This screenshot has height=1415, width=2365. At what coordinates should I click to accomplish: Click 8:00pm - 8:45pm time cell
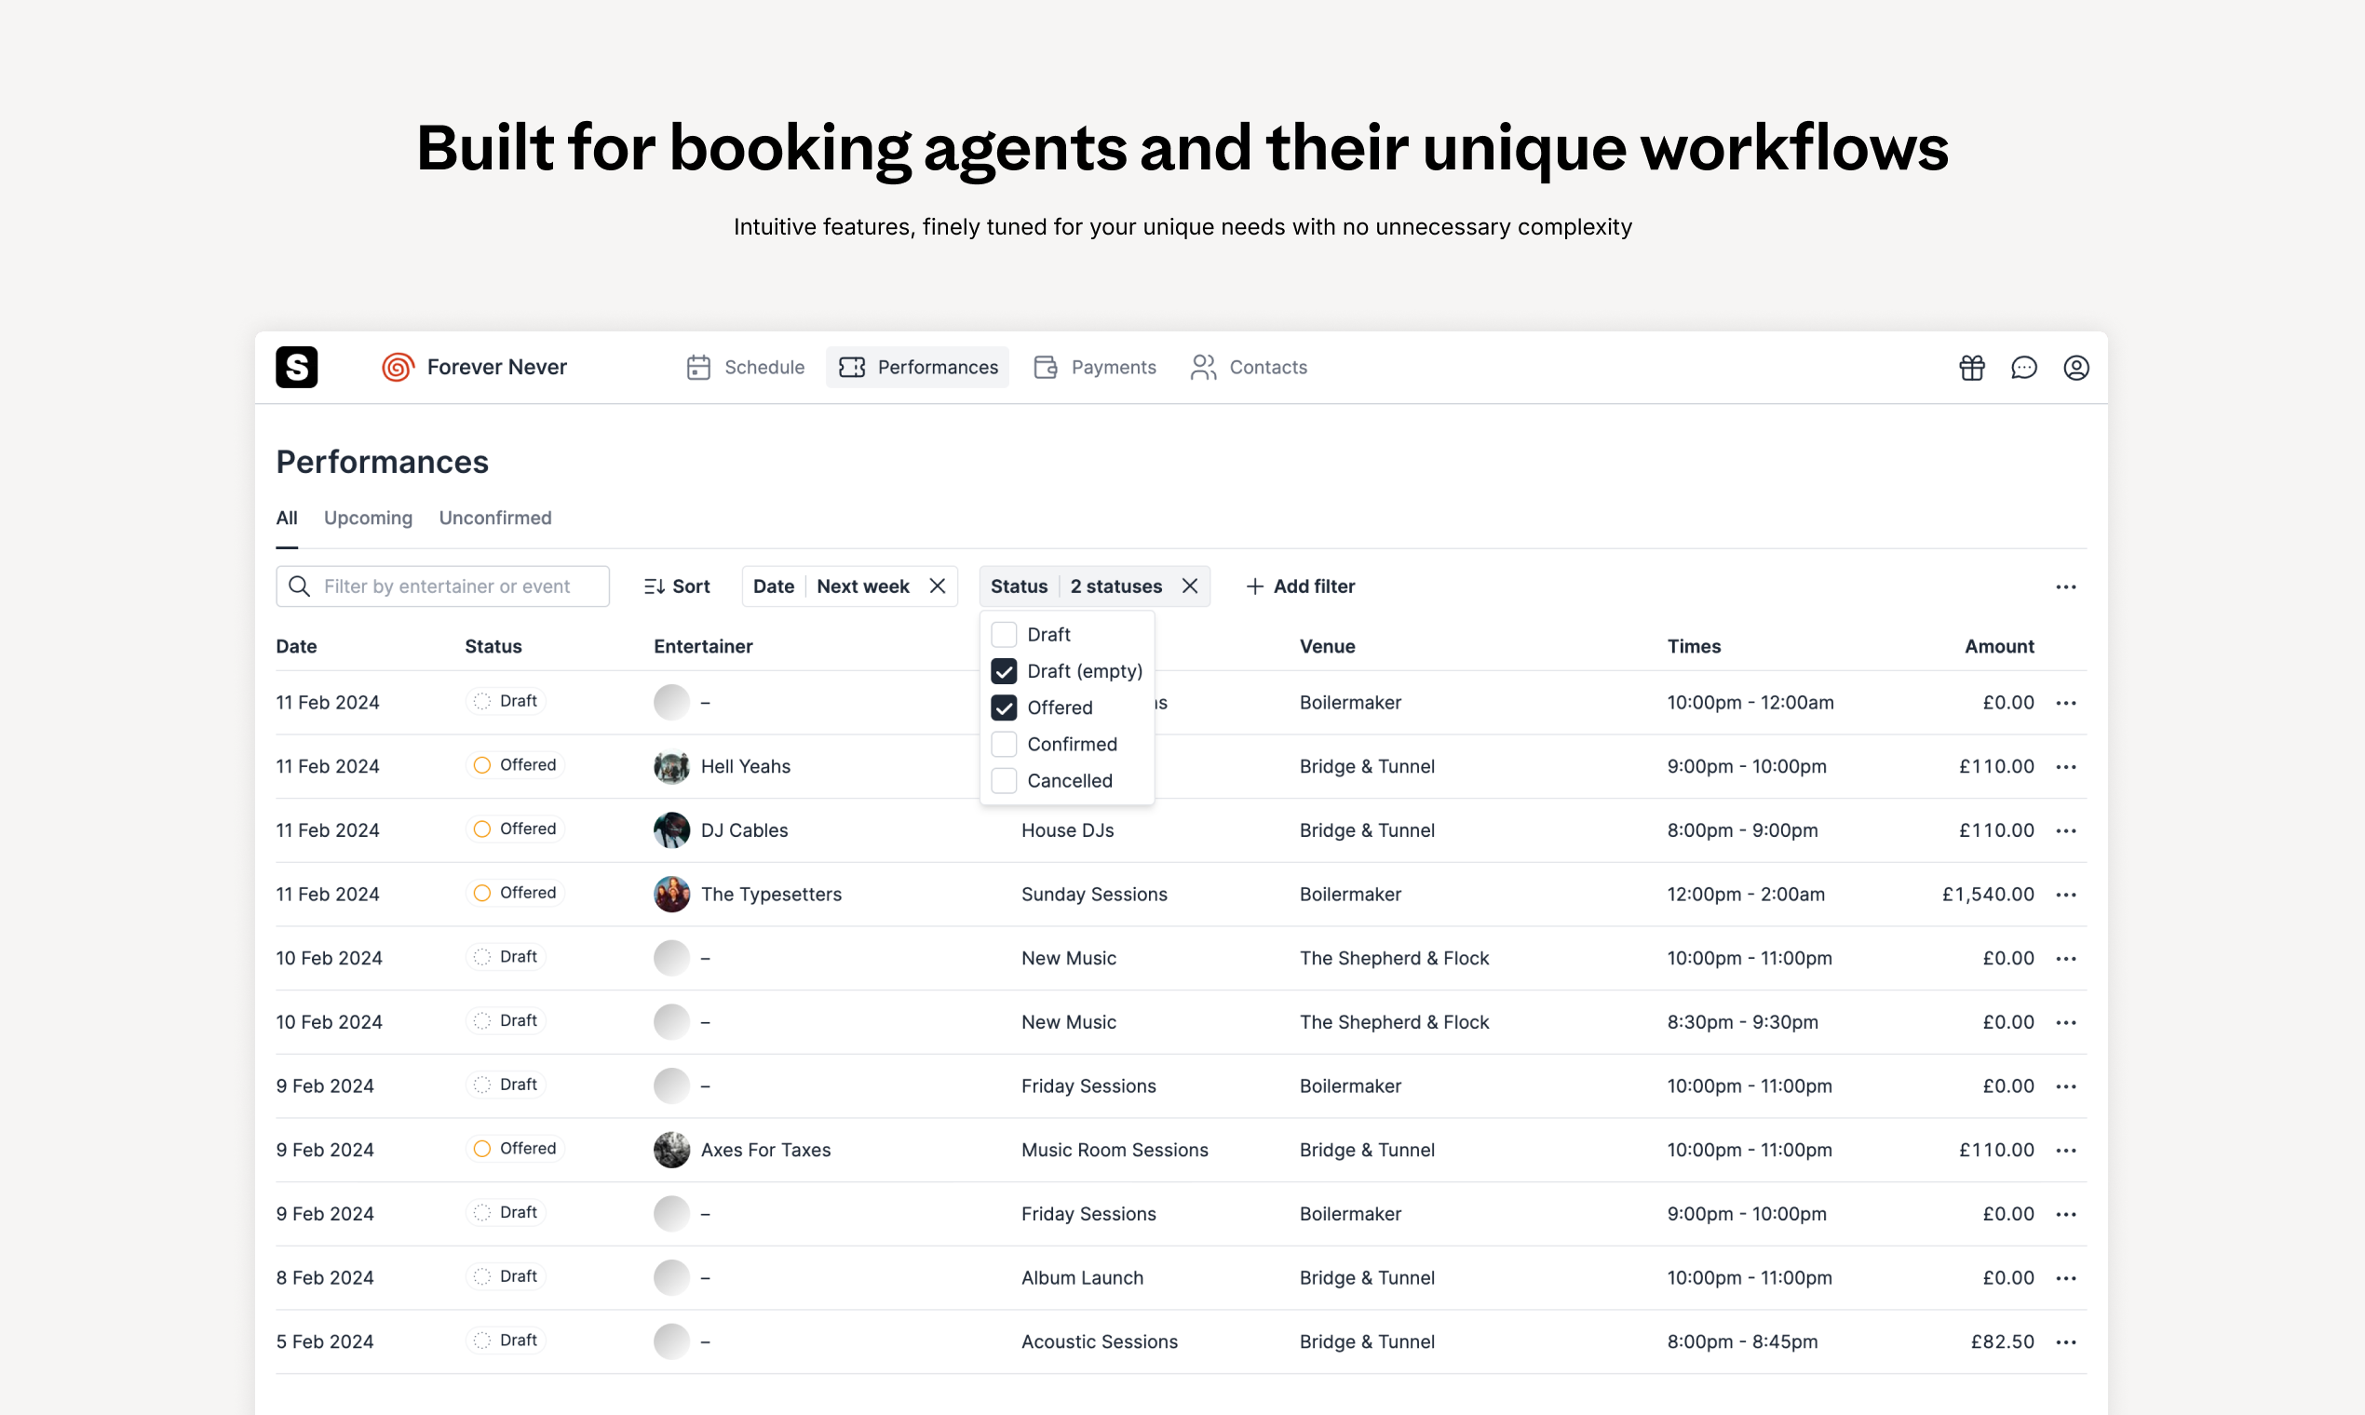pos(1742,1341)
